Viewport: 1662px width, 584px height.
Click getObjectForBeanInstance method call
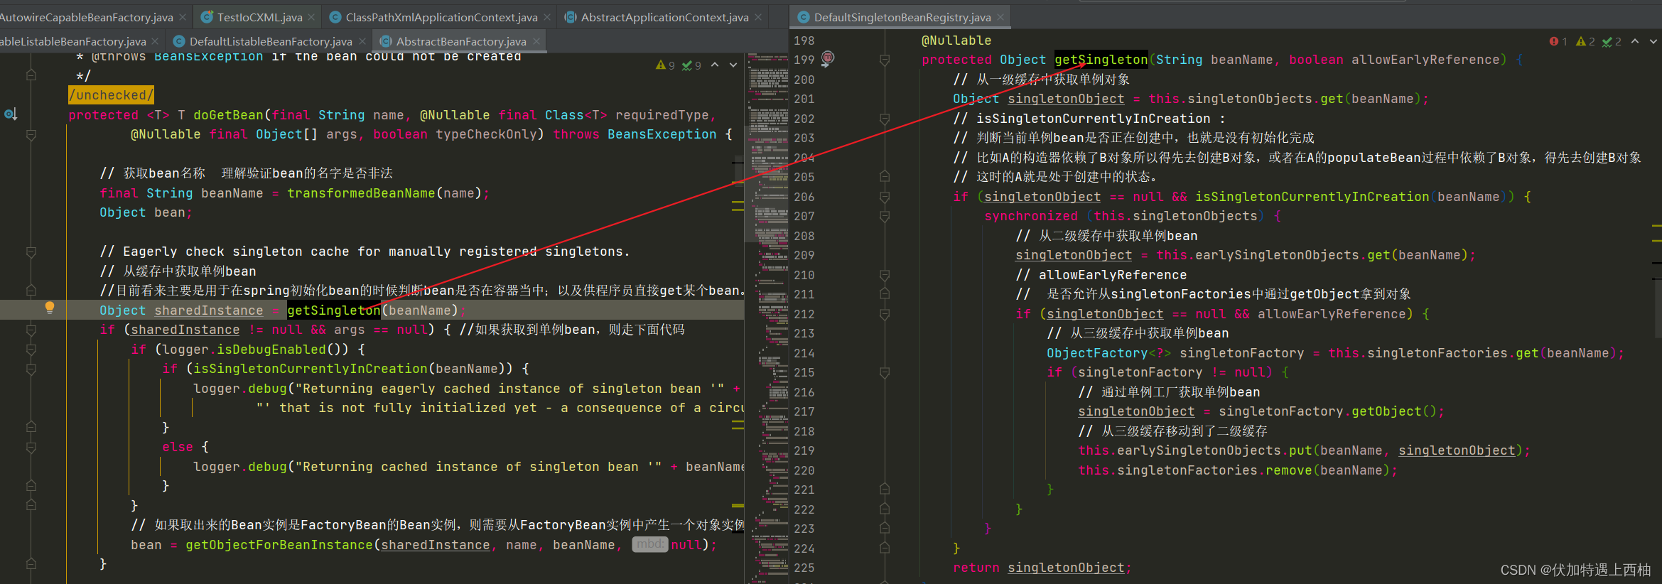tap(279, 545)
